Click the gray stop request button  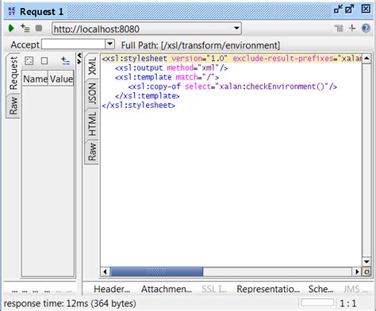(39, 28)
